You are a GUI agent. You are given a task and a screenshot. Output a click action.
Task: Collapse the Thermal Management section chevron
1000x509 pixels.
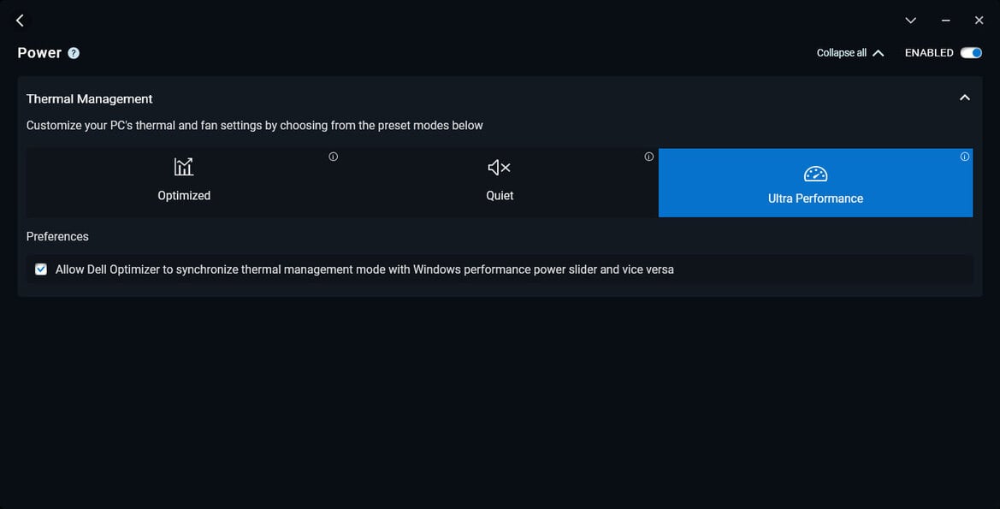coord(964,98)
